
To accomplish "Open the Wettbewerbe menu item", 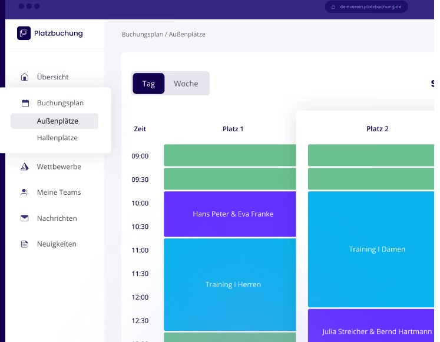I will [x=59, y=167].
